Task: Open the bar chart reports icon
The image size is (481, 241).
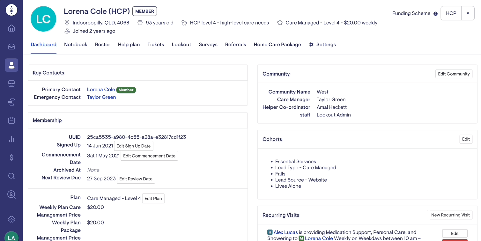Action: coord(11,139)
